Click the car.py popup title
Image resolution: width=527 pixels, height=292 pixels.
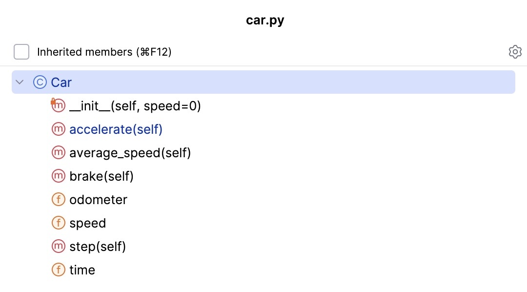coord(265,21)
